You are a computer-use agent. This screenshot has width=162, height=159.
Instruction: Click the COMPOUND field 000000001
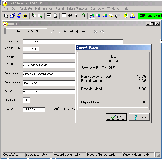[73, 42]
